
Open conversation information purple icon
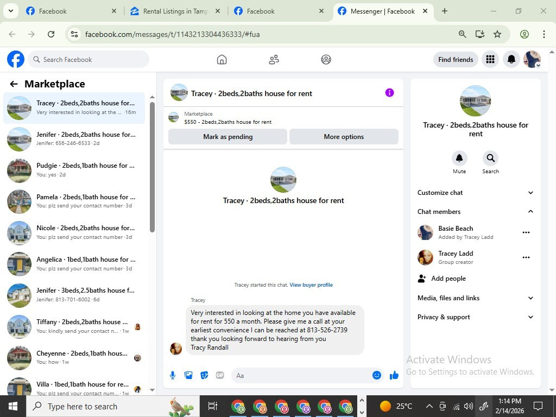389,93
